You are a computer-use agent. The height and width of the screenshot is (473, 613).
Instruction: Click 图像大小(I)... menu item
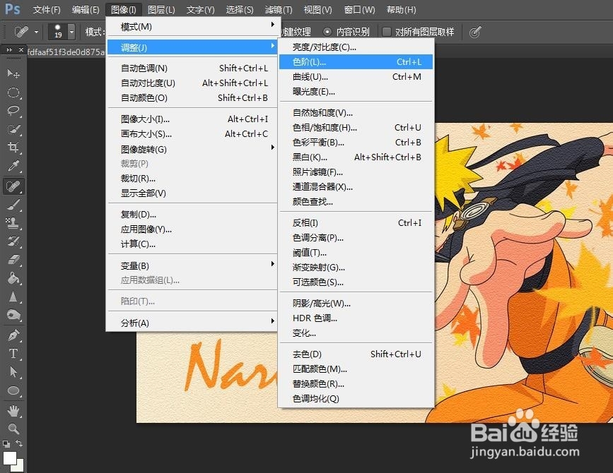[192, 119]
